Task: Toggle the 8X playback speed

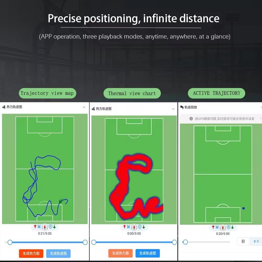Action: click(256, 241)
